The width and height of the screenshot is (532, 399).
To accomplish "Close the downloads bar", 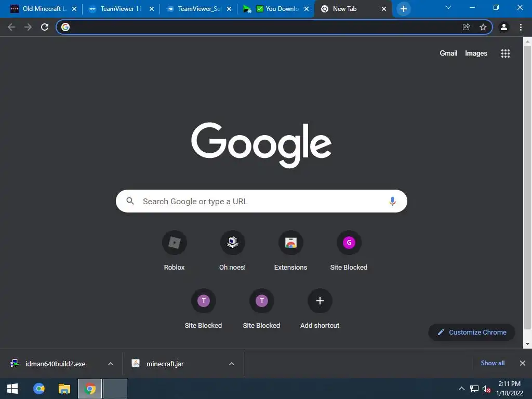I will coord(523,363).
